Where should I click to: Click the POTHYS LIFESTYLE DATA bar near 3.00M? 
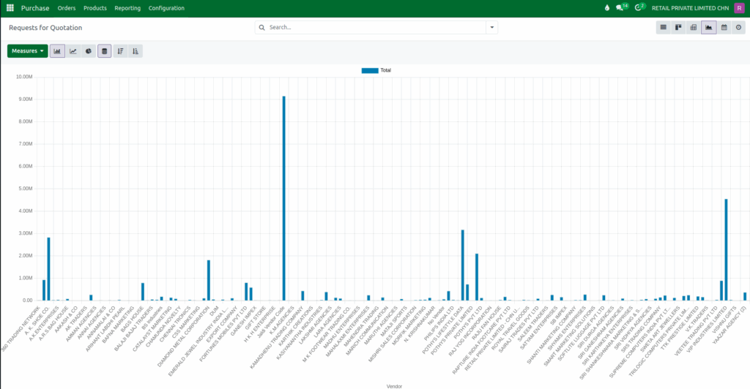click(463, 265)
